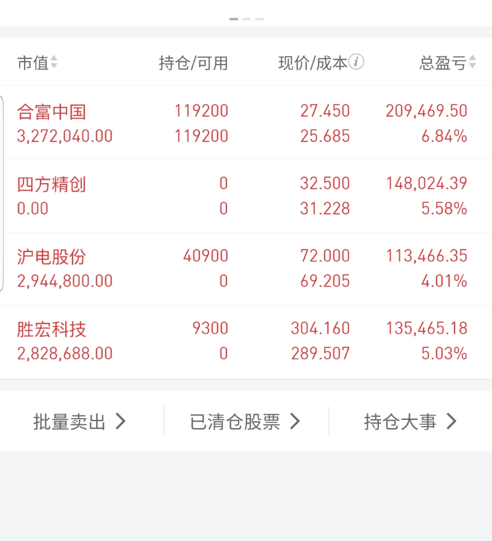Tap the info icon next to 现价/成本
The image size is (492, 541).
pos(357,61)
